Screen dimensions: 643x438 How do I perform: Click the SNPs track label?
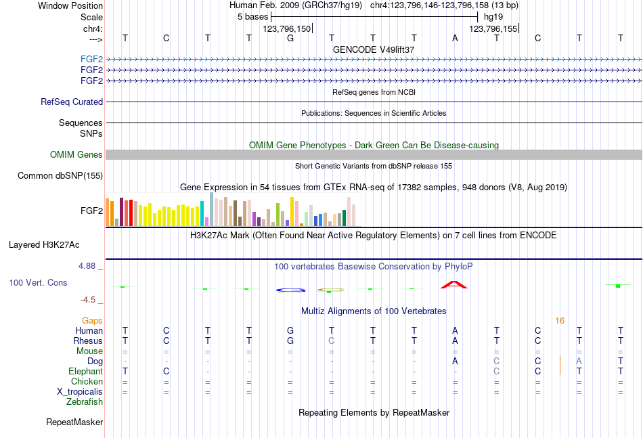pos(91,133)
